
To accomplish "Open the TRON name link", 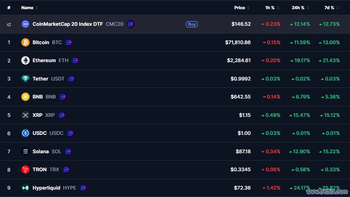I will click(x=40, y=169).
